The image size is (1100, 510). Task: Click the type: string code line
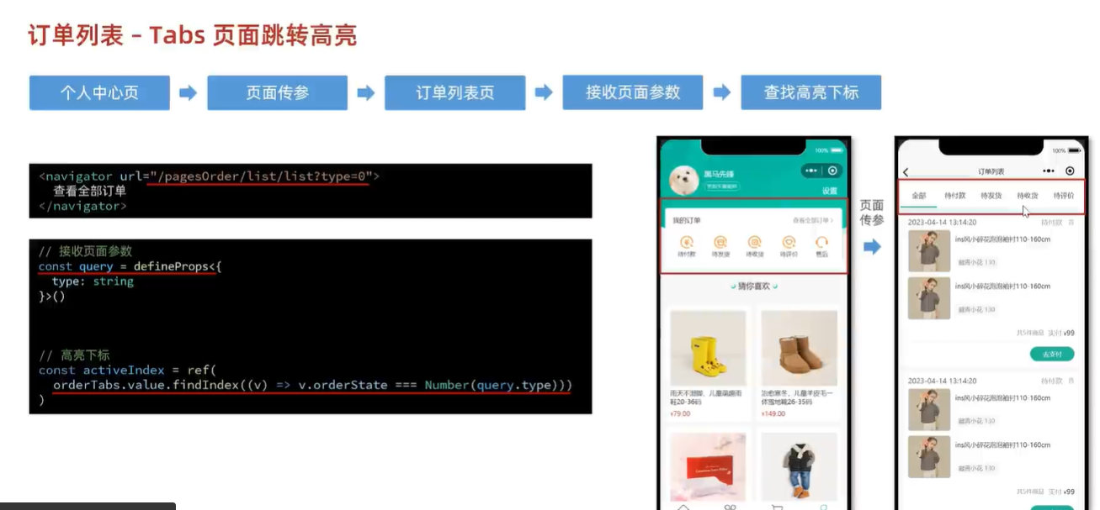pos(93,281)
